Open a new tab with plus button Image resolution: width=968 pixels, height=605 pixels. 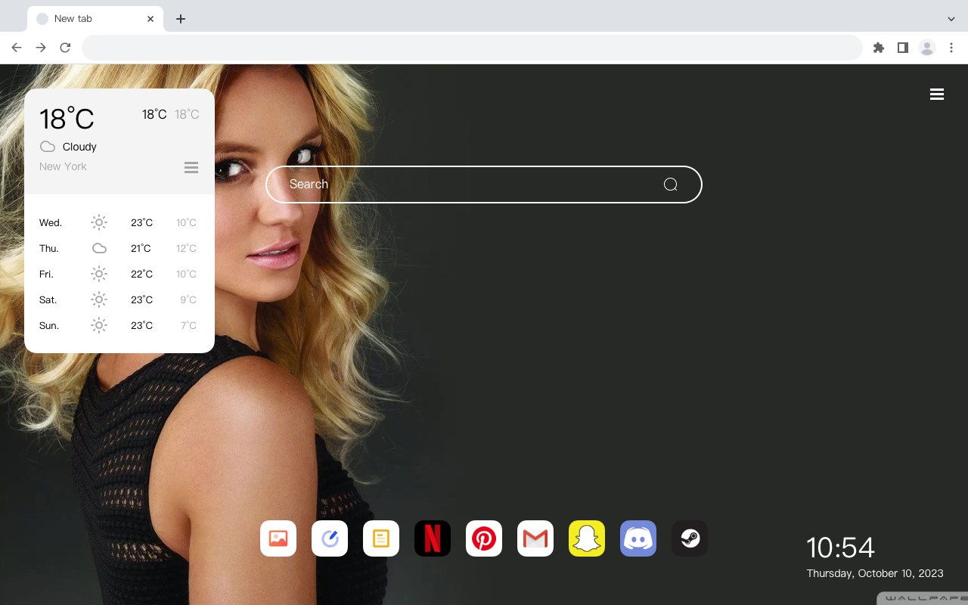click(x=180, y=19)
